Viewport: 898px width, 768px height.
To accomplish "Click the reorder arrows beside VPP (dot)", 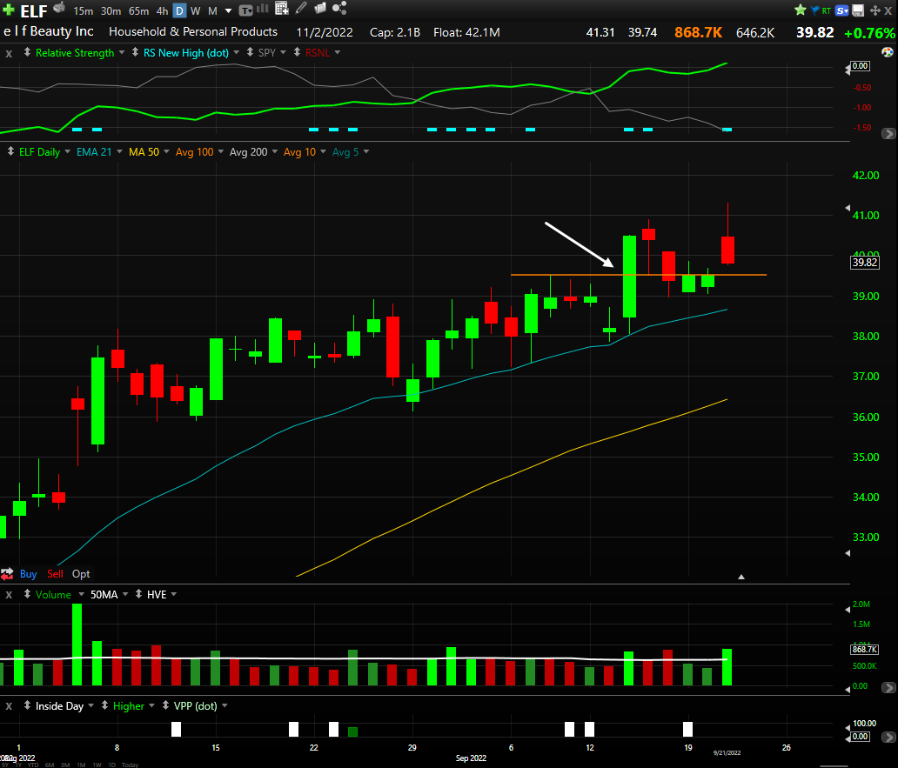I will [x=165, y=705].
